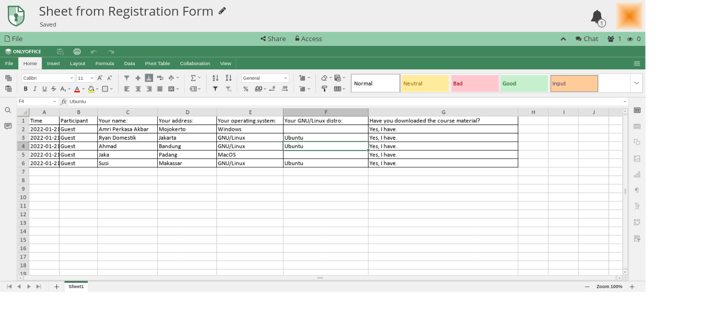The image size is (713, 322).
Task: Align text center
Action: tap(138, 89)
